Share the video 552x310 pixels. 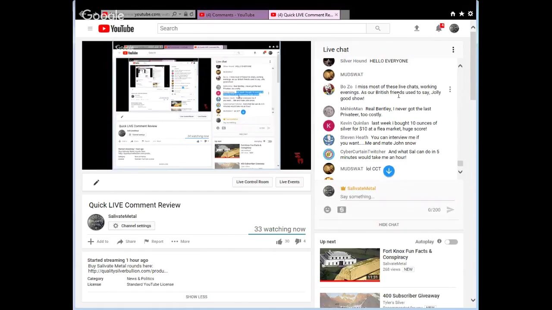[x=126, y=242]
